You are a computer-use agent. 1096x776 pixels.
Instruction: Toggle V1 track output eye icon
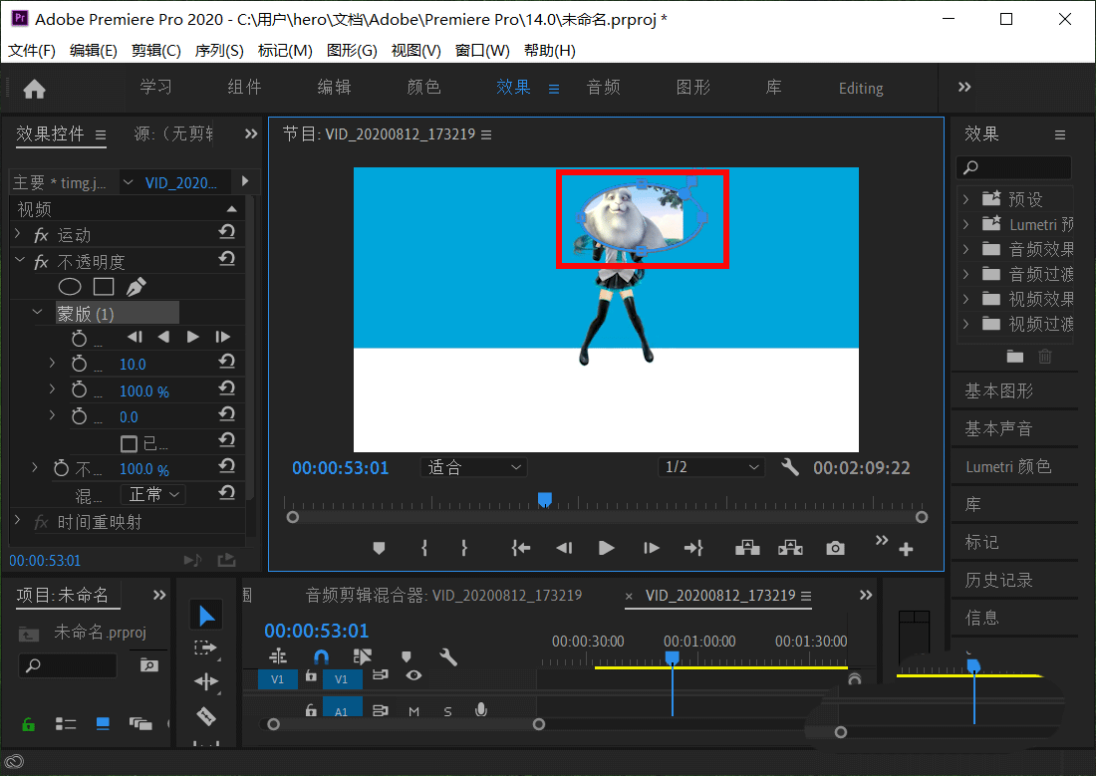413,675
